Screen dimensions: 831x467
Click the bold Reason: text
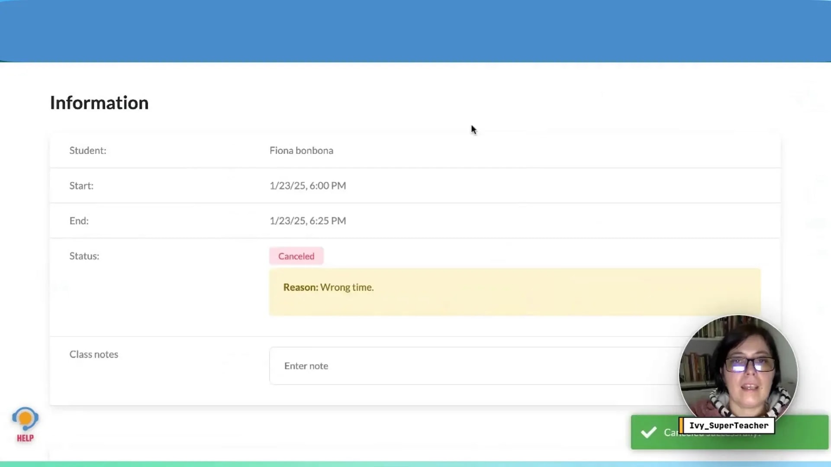point(300,287)
